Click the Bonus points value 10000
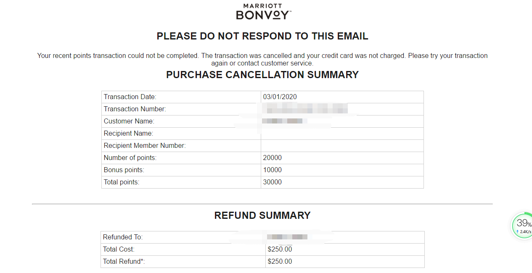Image resolution: width=532 pixels, height=273 pixels. tap(273, 170)
